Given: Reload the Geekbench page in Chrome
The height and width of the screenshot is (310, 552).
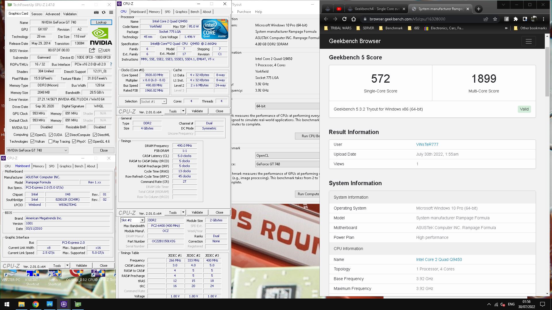Looking at the screenshot, I should pos(344,19).
